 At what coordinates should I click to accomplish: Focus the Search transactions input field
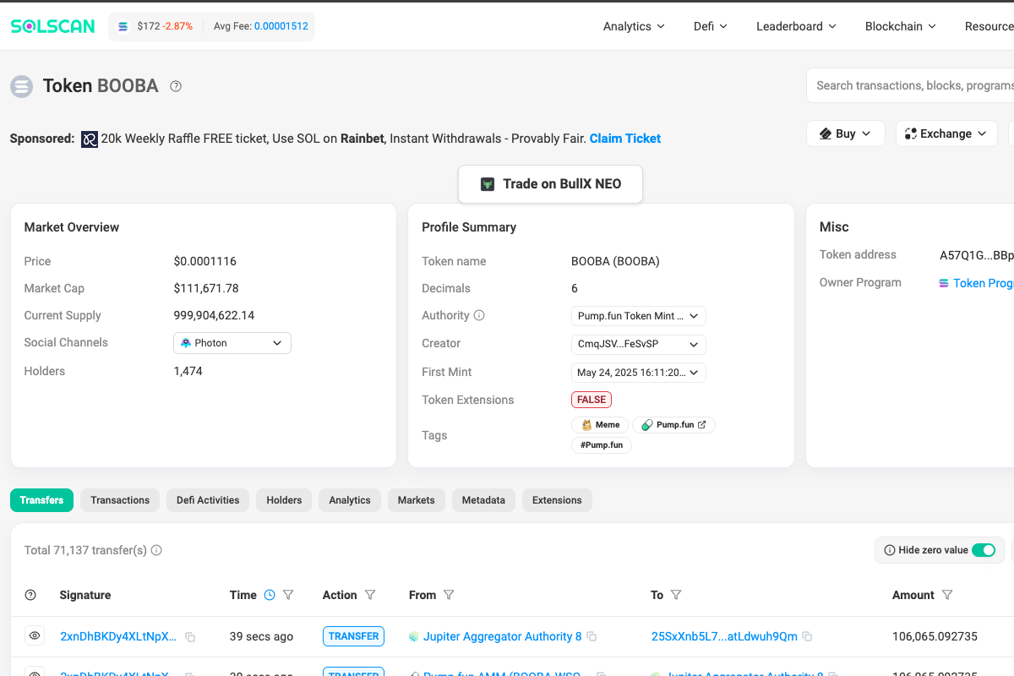click(x=910, y=85)
